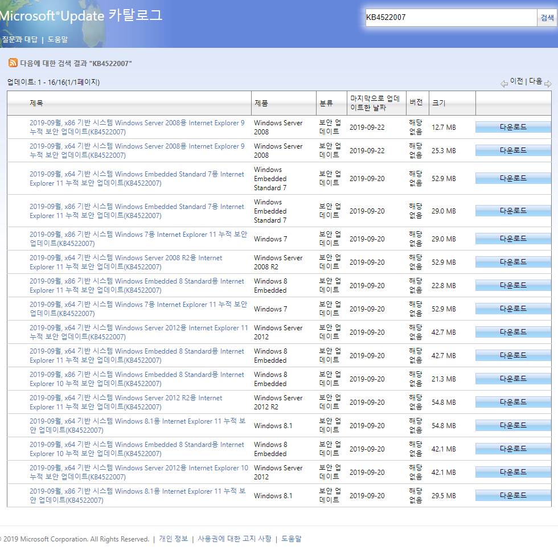Click the RSS feed icon
The width and height of the screenshot is (558, 550).
click(13, 63)
